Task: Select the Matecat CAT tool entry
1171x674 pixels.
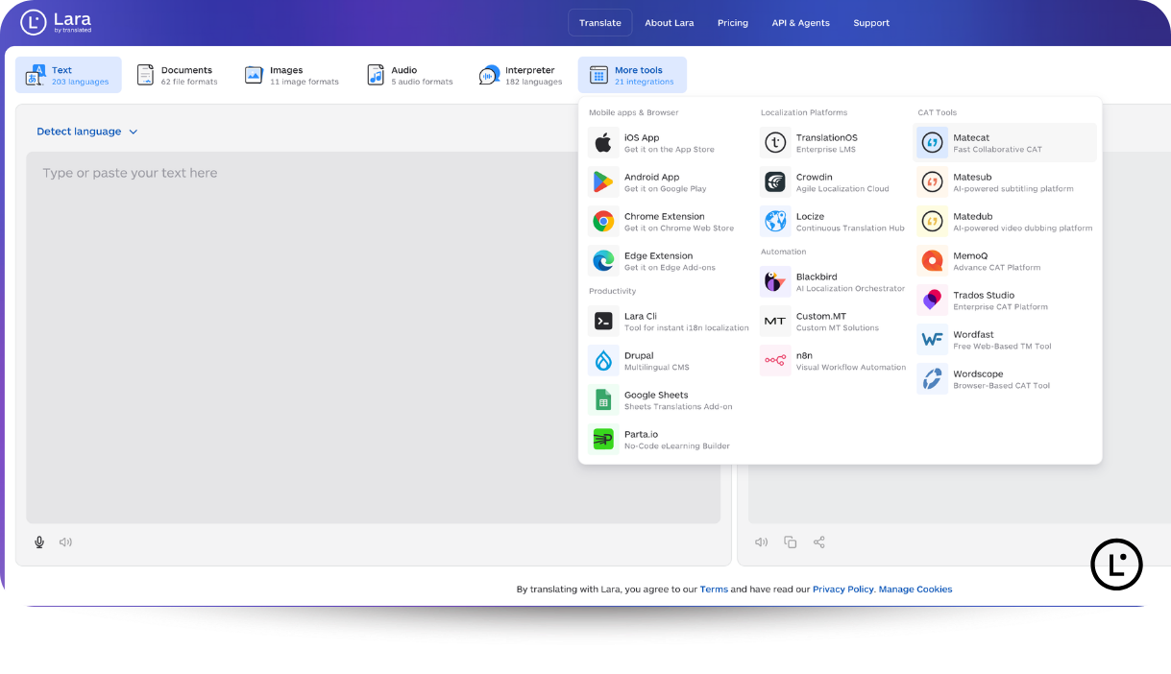Action: 1005,143
